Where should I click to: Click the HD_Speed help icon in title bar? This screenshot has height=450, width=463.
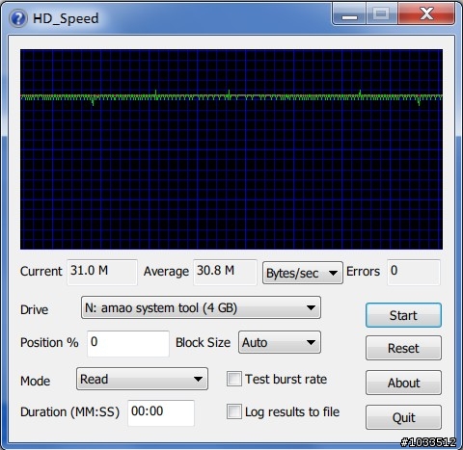click(x=18, y=18)
